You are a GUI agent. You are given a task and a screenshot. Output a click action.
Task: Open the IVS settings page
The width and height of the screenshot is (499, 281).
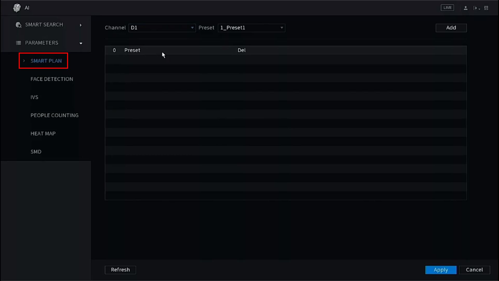tap(34, 97)
